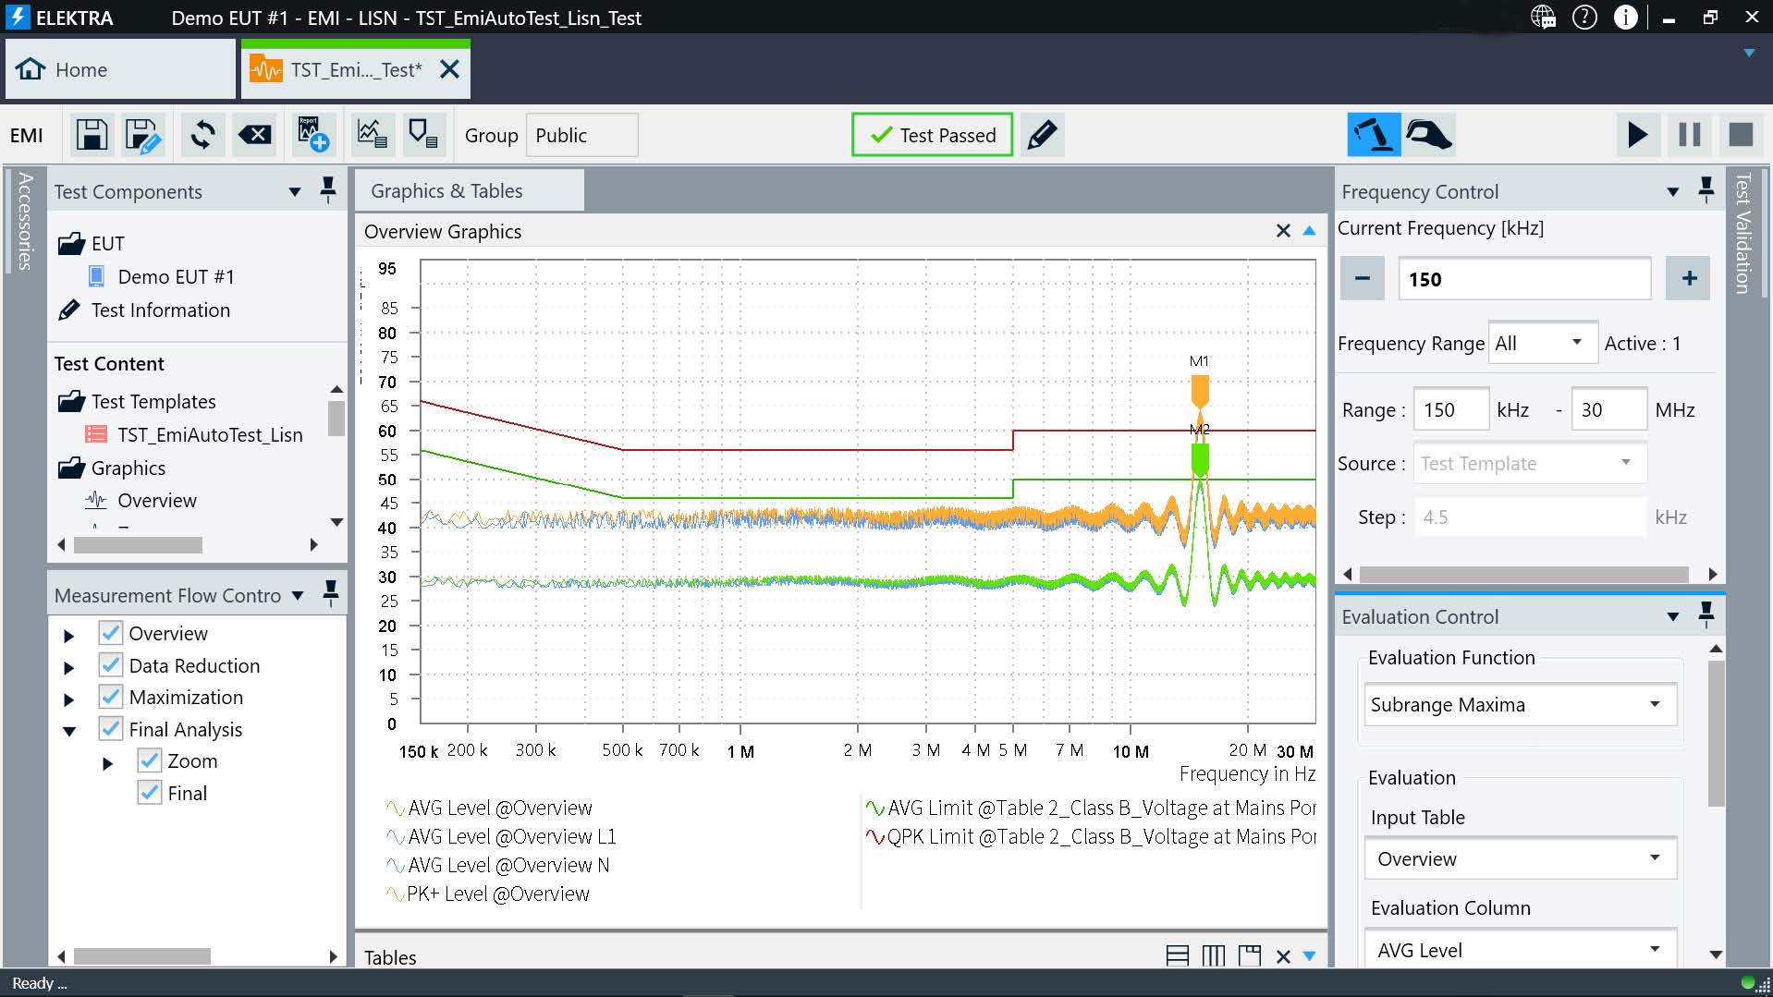This screenshot has height=997, width=1773.
Task: Click the Current Frequency input field
Action: point(1523,279)
